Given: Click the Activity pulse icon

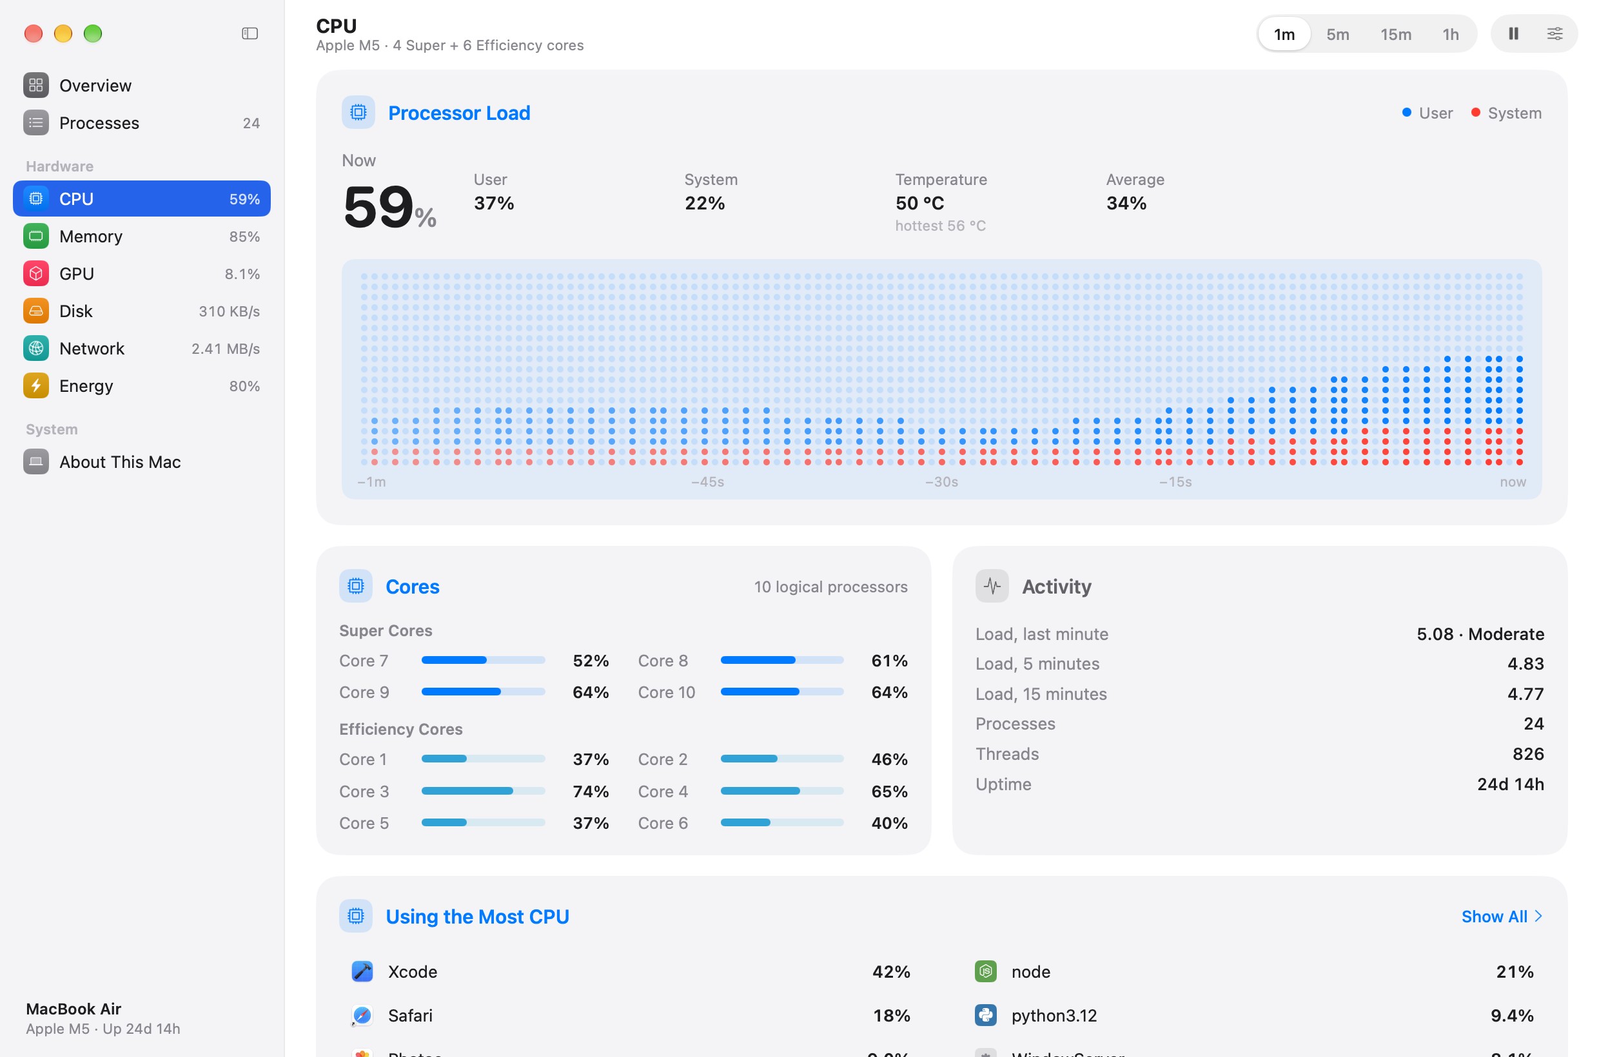Looking at the screenshot, I should (992, 586).
